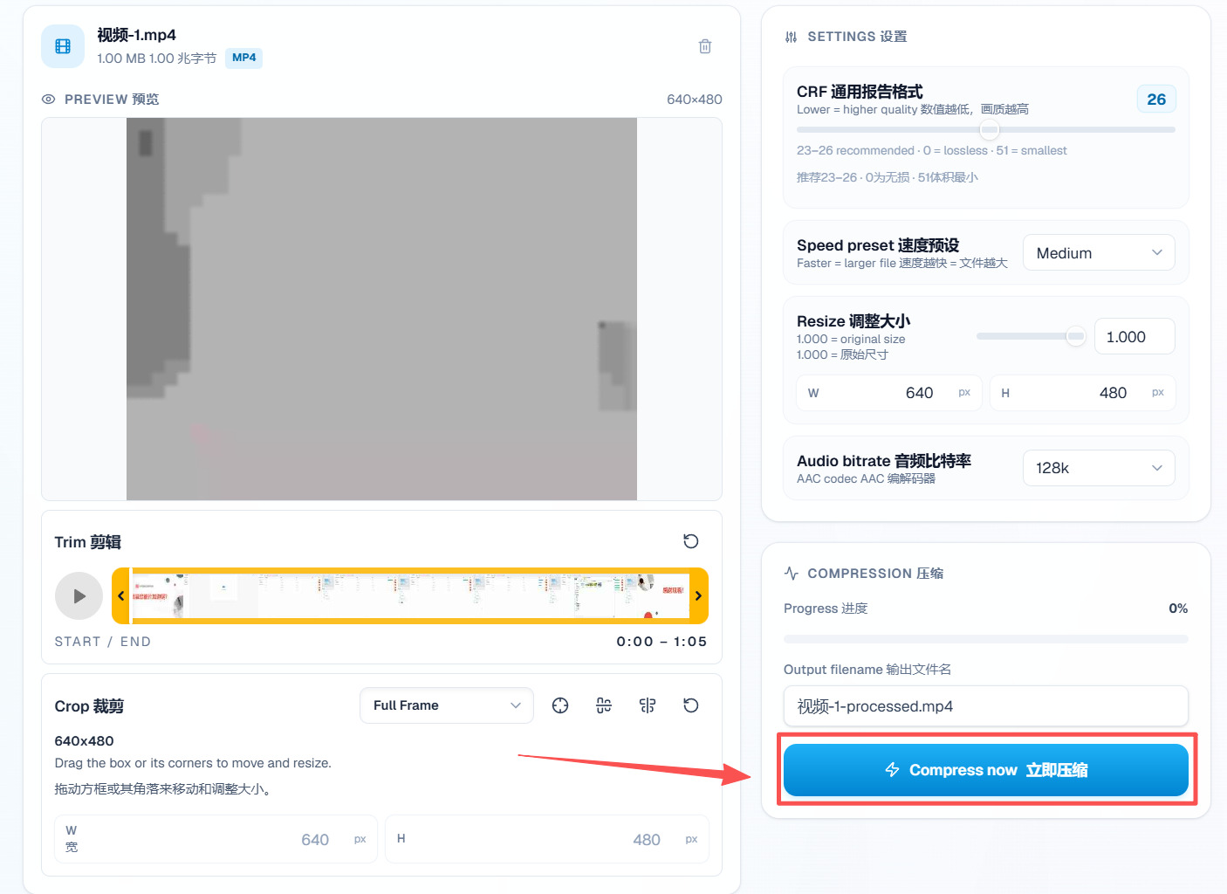This screenshot has width=1227, height=894.
Task: Click the Resize width 640 field
Action: pyautogui.click(x=889, y=393)
